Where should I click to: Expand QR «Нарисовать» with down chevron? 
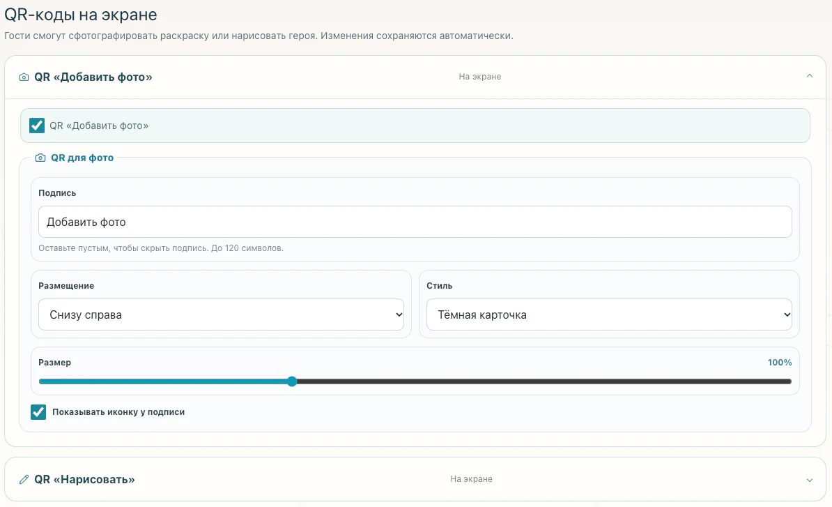click(809, 480)
